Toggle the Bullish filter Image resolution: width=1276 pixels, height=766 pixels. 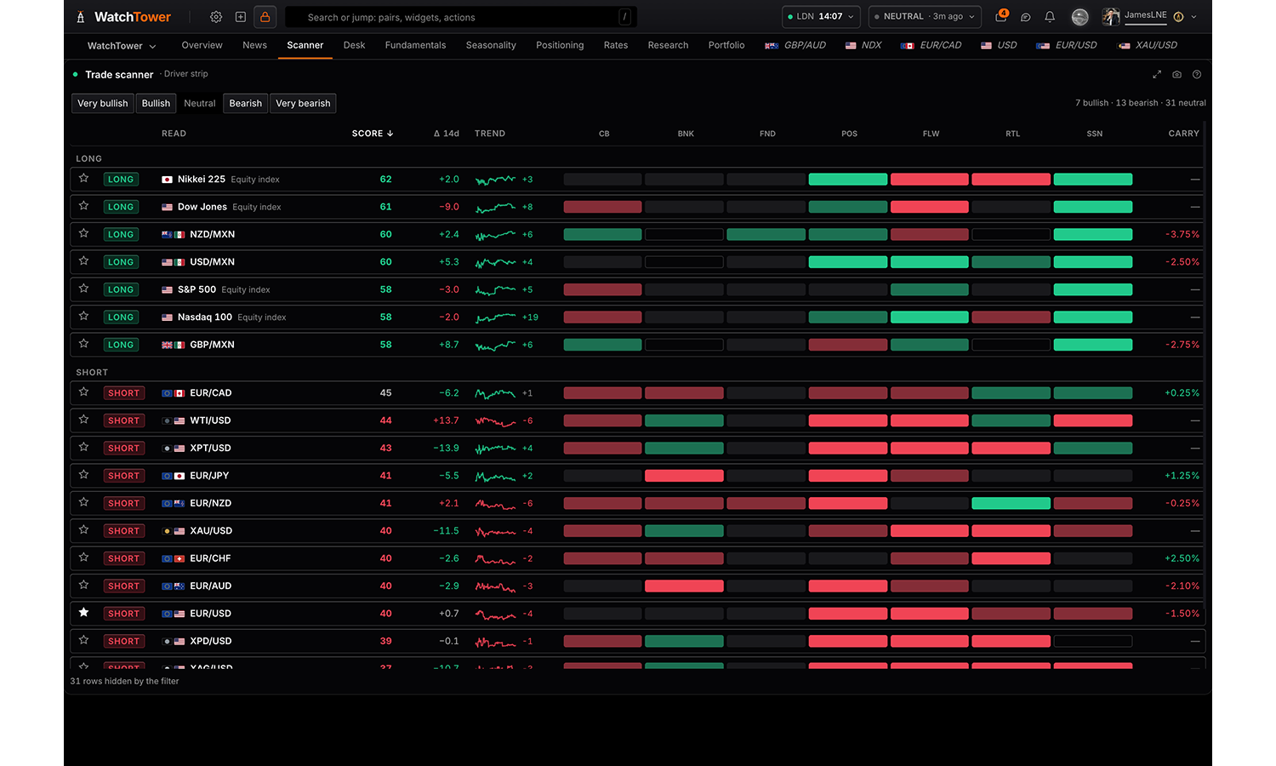156,103
